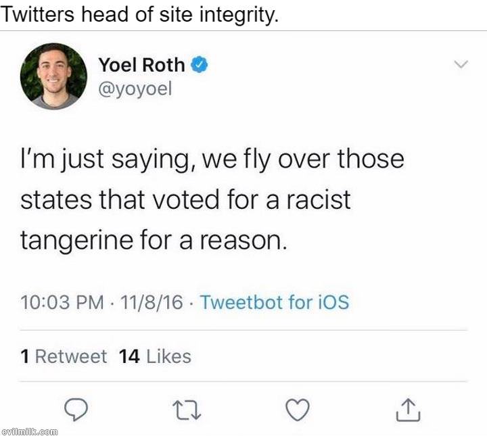Image resolution: width=487 pixels, height=436 pixels.
Task: Open Yoel Roth's profile photo
Action: pyautogui.click(x=53, y=76)
